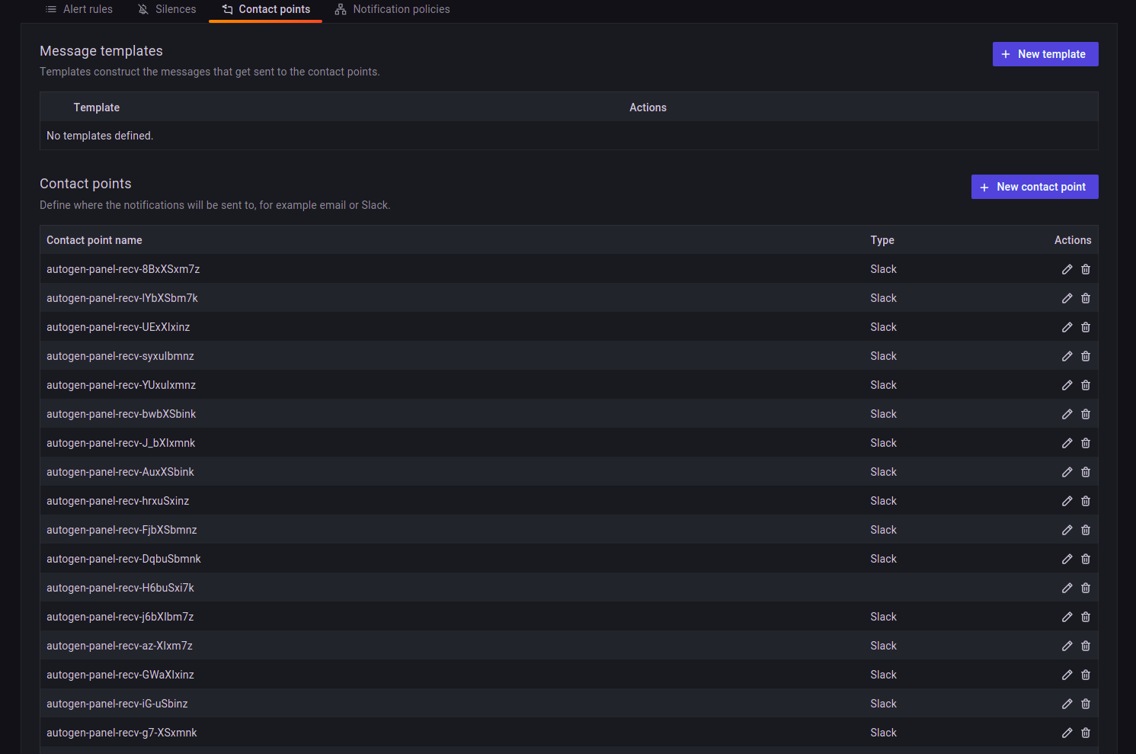Open the Silences tab
The image size is (1136, 754).
[x=167, y=9]
